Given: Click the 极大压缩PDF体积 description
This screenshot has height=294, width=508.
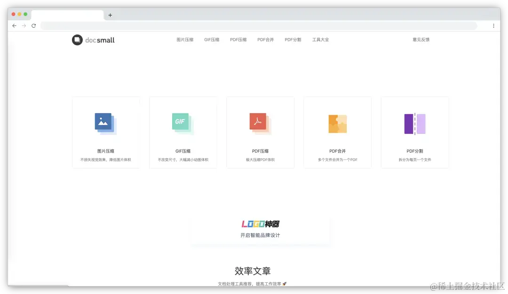Looking at the screenshot, I should click(260, 160).
